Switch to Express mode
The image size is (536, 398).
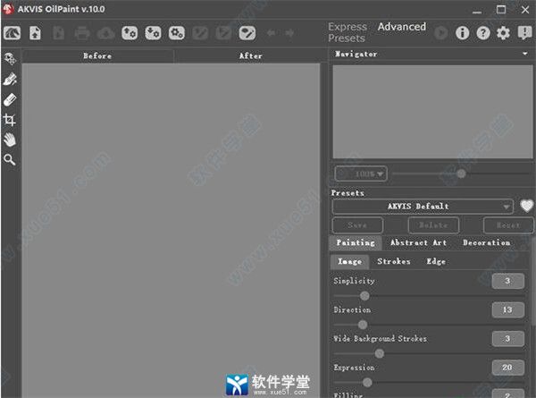[x=348, y=27]
